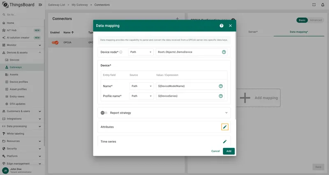Image resolution: width=329 pixels, height=175 pixels.
Task: Click the Add mapping box
Action: click(x=258, y=98)
